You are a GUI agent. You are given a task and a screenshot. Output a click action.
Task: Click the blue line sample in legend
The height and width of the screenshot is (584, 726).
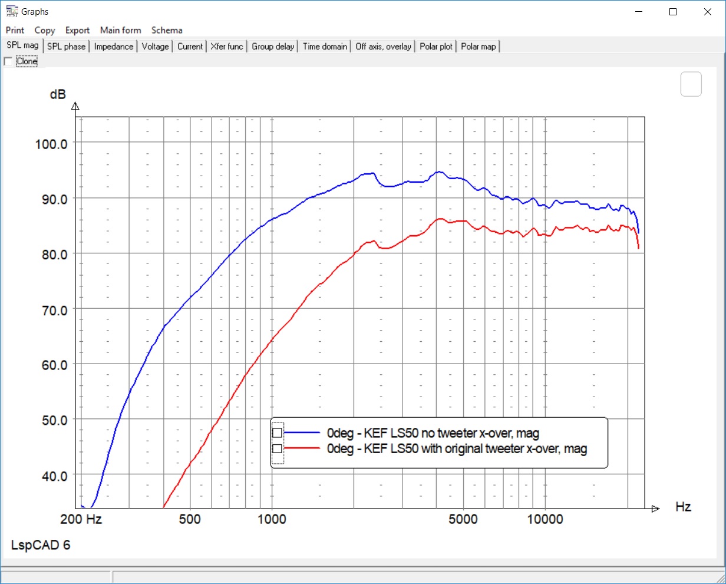tap(303, 433)
